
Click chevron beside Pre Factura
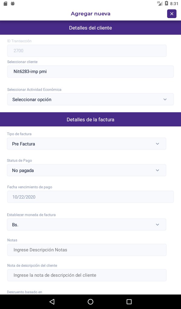pyautogui.click(x=157, y=144)
